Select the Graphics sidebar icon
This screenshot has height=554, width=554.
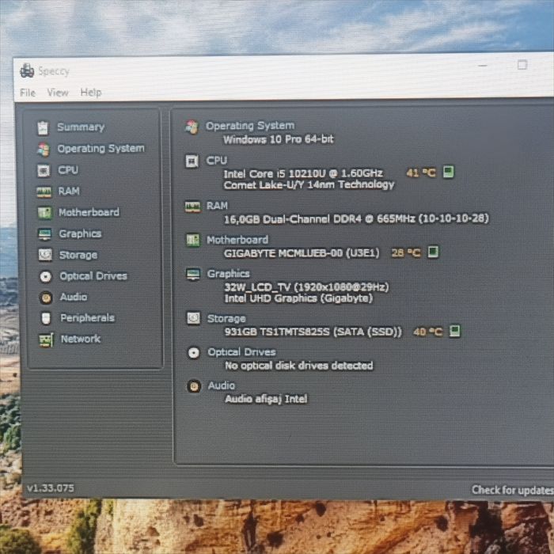(x=45, y=234)
